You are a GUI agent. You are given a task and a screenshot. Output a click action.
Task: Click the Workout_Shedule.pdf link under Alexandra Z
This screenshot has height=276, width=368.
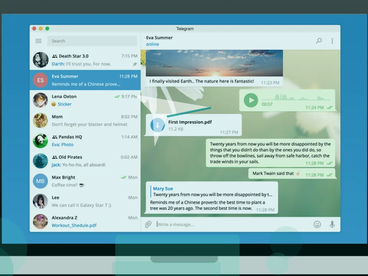(74, 225)
